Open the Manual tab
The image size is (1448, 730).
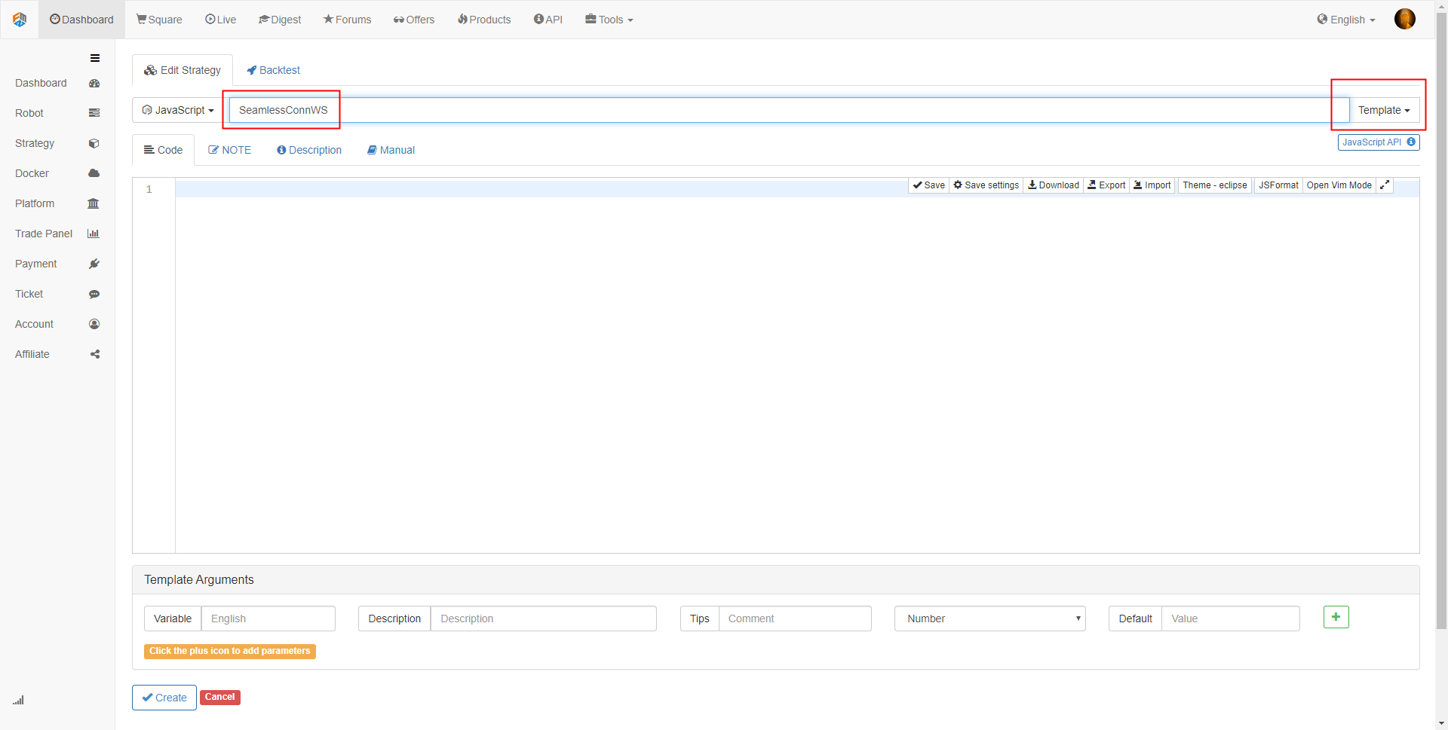[x=391, y=150]
